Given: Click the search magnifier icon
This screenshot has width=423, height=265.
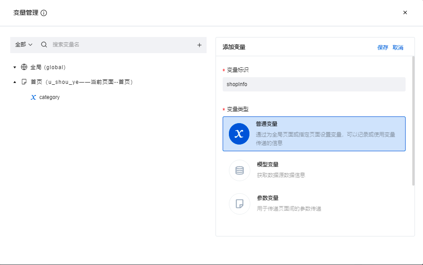Looking at the screenshot, I should [x=44, y=45].
